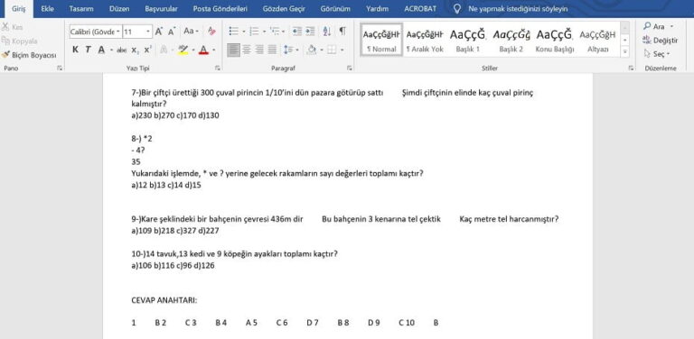Screen dimensions: 694x339
Task: Click the increase indent icon
Action: [x=310, y=32]
